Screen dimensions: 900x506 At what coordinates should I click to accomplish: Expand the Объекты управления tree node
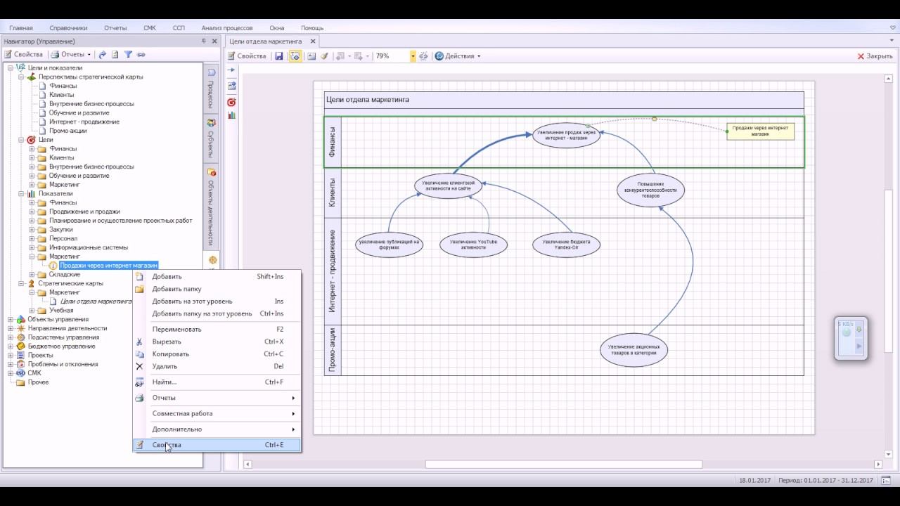(11, 319)
